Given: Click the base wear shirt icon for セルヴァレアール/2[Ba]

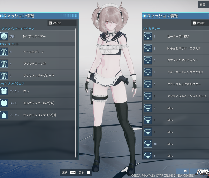Looking at the screenshot, I should click(4, 103).
